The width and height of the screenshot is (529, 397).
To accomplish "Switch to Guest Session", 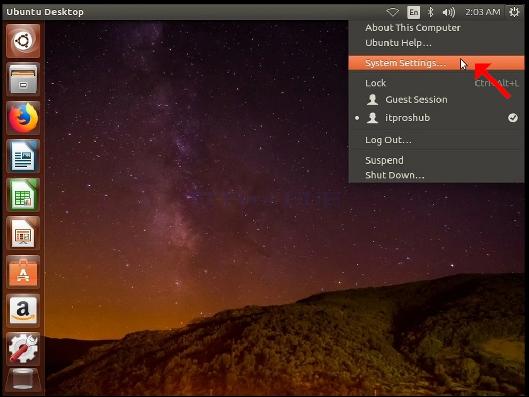I will coord(436,99).
